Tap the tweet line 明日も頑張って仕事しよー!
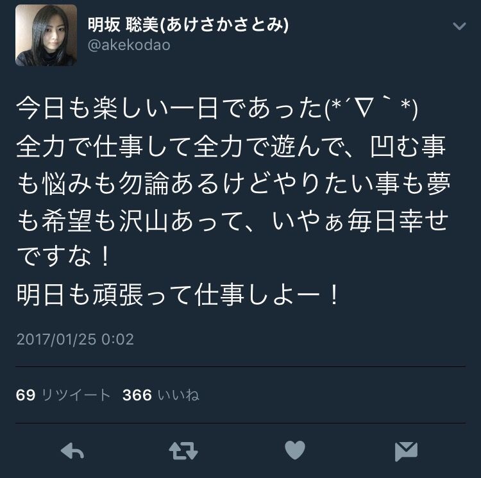481x478 pixels. tap(178, 295)
